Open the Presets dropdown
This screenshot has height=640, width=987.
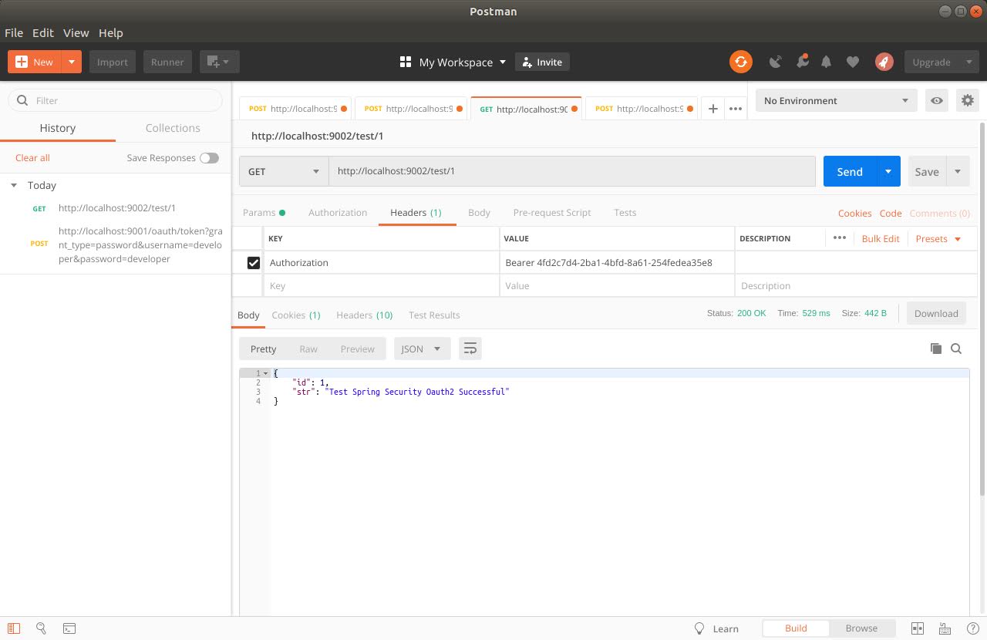click(938, 238)
